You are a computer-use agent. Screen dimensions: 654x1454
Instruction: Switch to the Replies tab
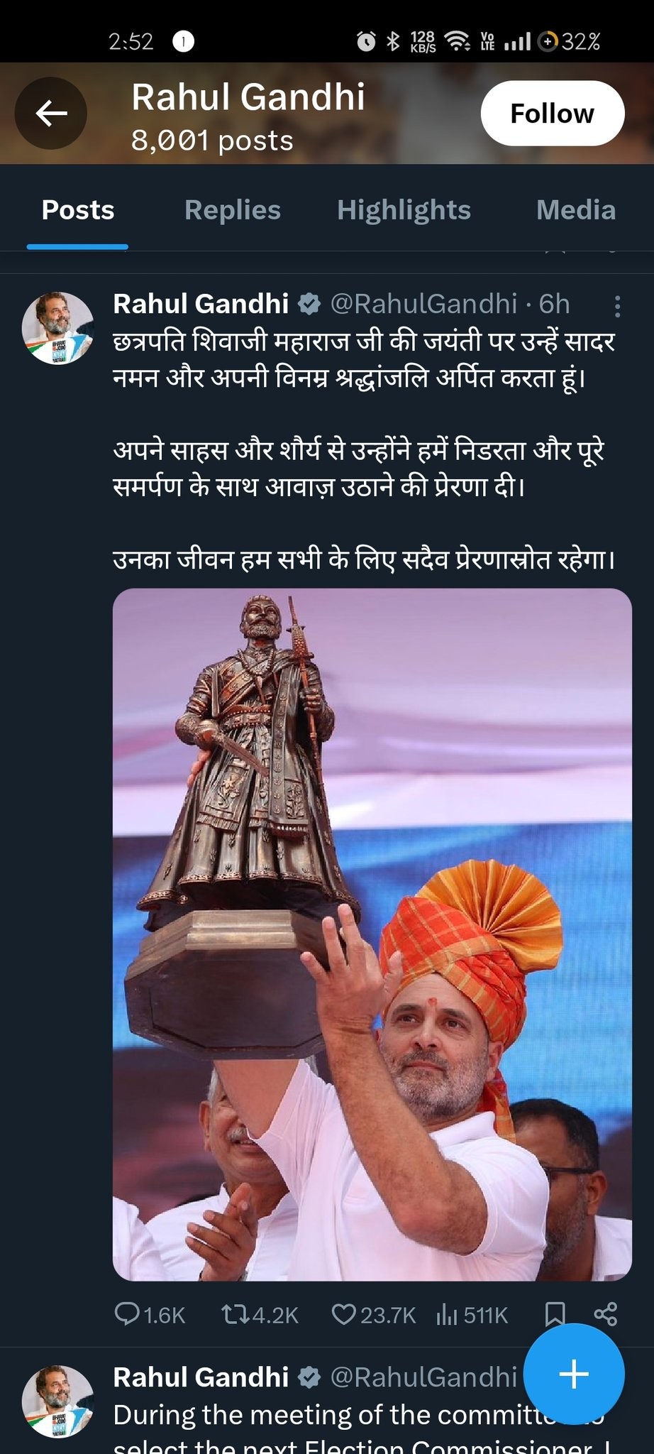click(x=232, y=210)
